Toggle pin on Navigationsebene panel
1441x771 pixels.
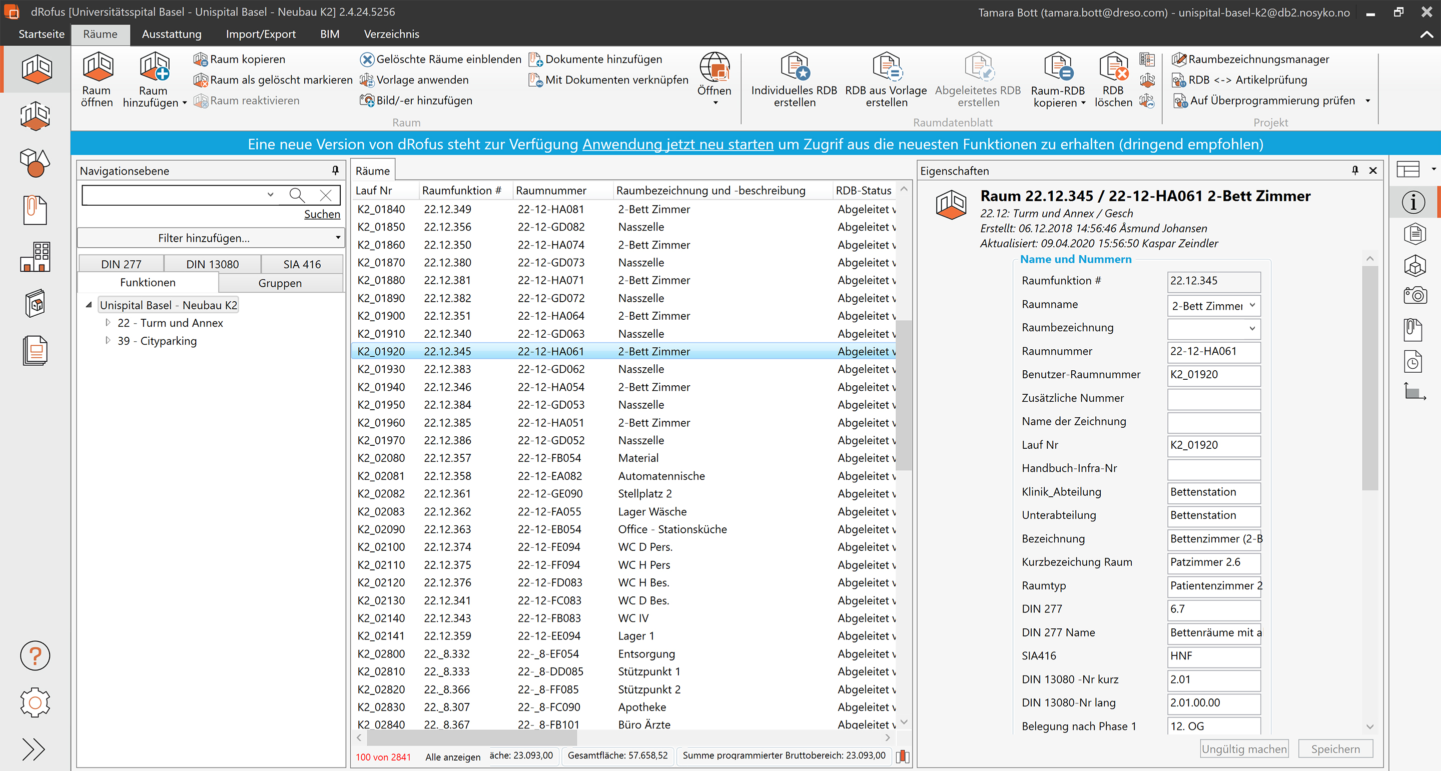335,171
